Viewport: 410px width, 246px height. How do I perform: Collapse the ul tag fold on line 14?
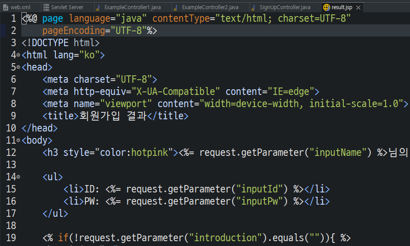pyautogui.click(x=18, y=177)
